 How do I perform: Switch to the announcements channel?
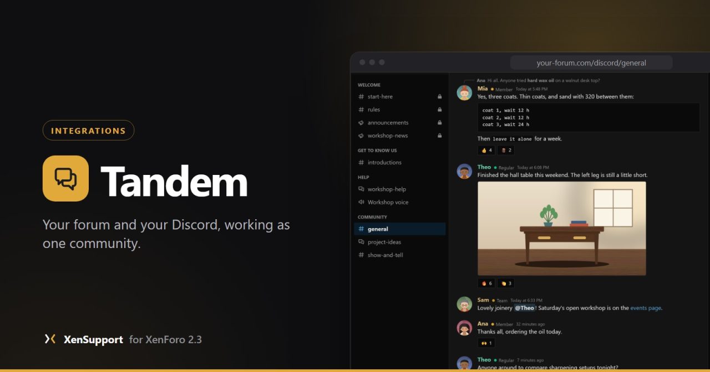399,122
